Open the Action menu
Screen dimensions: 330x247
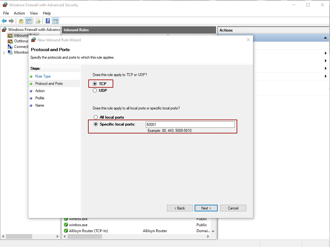(19, 13)
